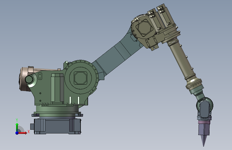Viewport: 232px width, 150px height.
Task: Select the conical tool tip of the end effector
Action: tap(203, 140)
